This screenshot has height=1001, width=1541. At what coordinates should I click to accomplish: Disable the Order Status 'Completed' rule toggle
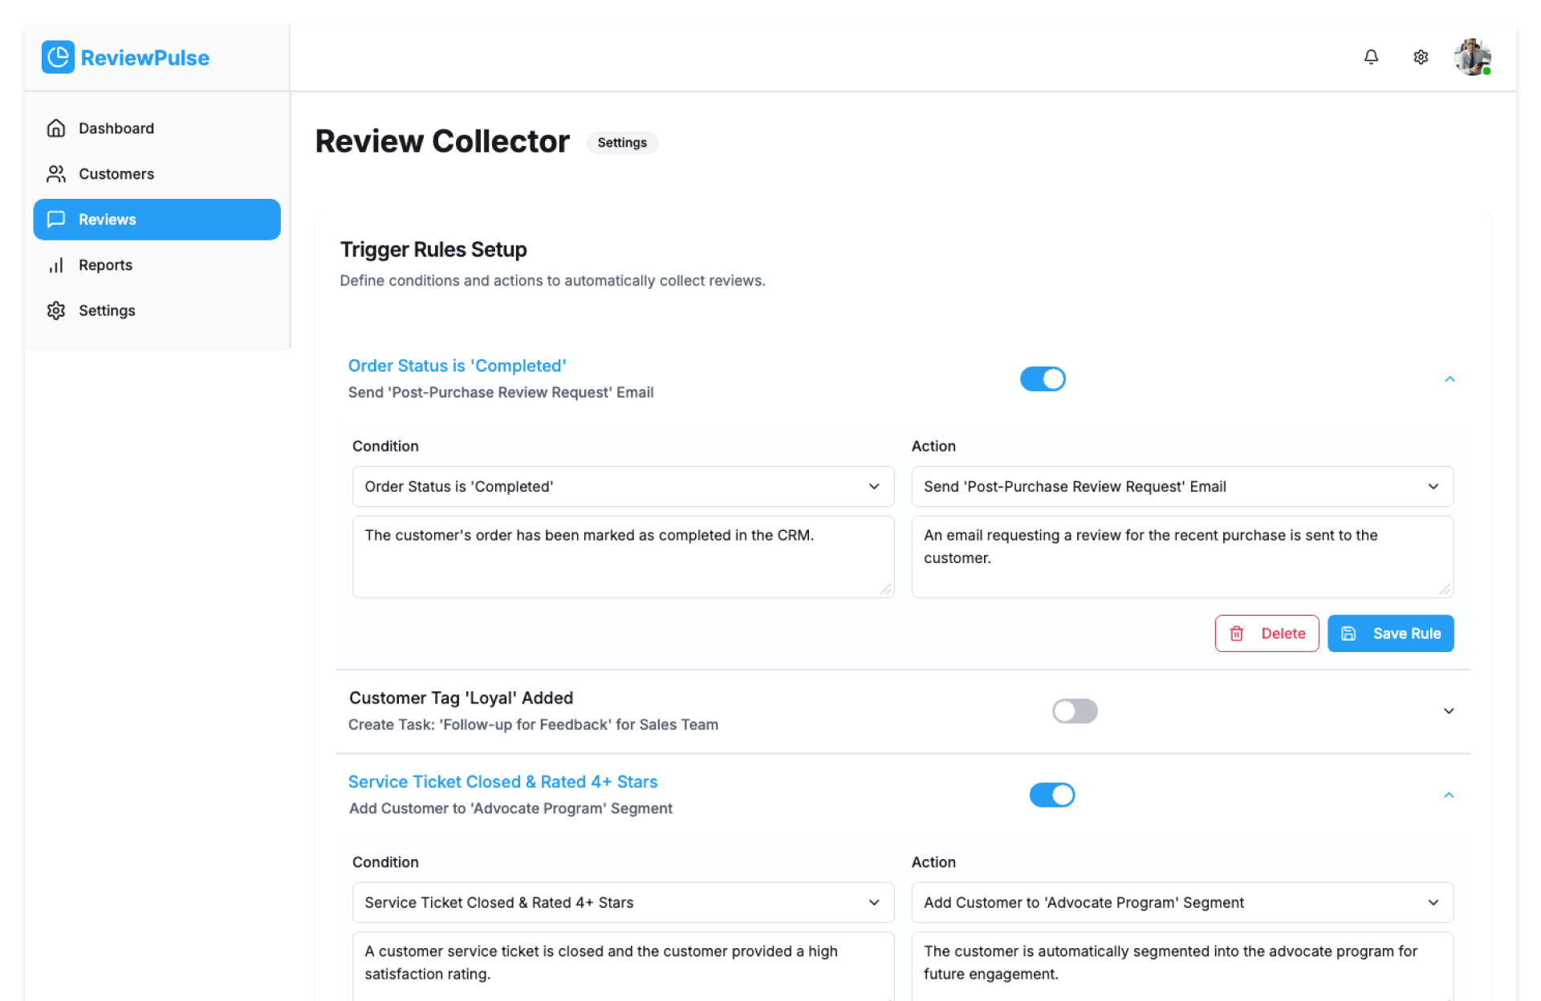coord(1043,379)
